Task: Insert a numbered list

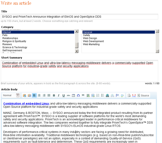Action: (x=98, y=95)
